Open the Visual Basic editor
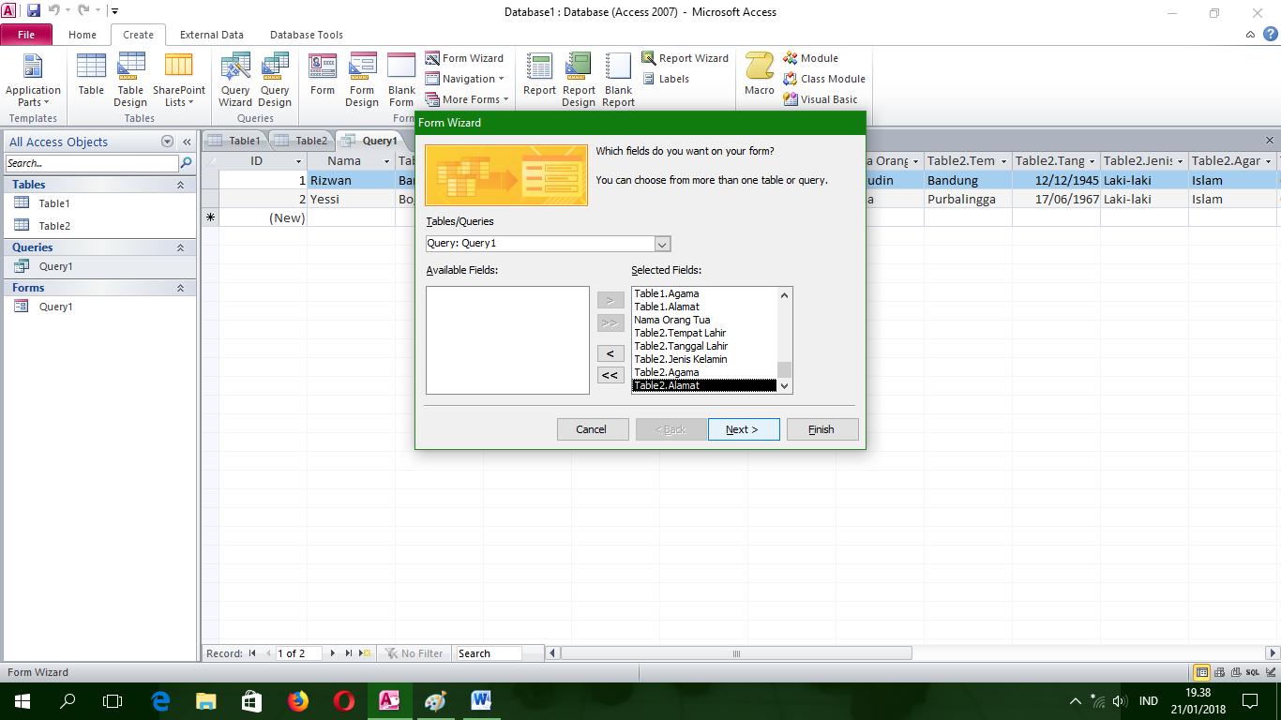 click(x=824, y=98)
